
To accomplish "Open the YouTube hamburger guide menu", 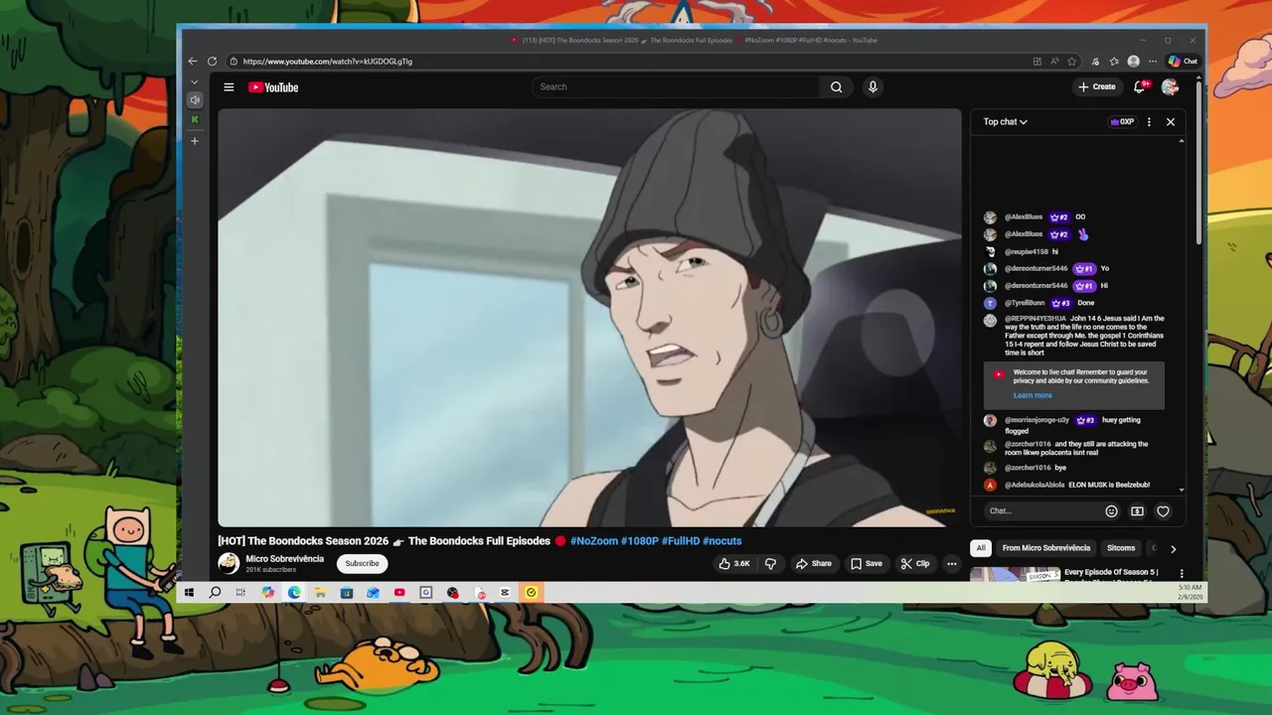I will [x=229, y=87].
